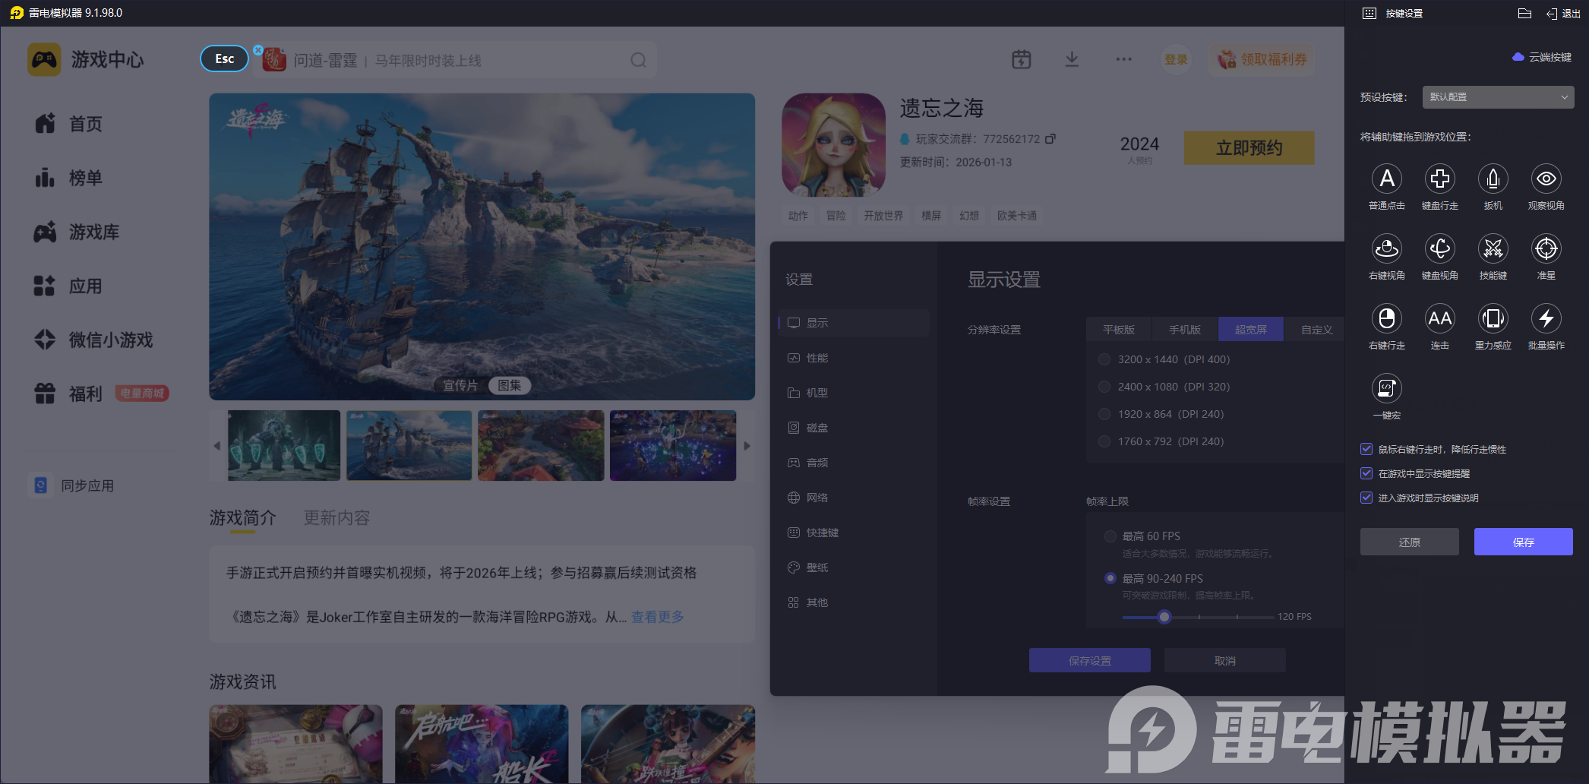This screenshot has height=784, width=1589.
Task: Select the 一键宏 macro key icon
Action: 1387,388
